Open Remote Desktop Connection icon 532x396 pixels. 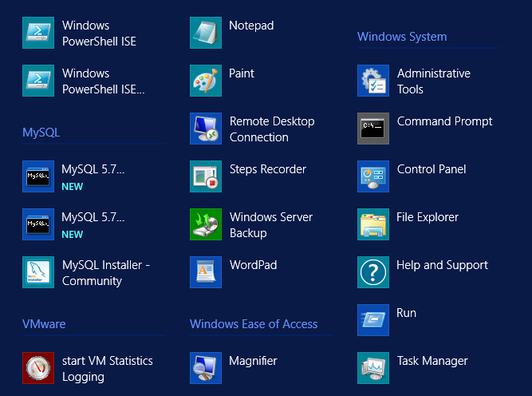coord(206,129)
